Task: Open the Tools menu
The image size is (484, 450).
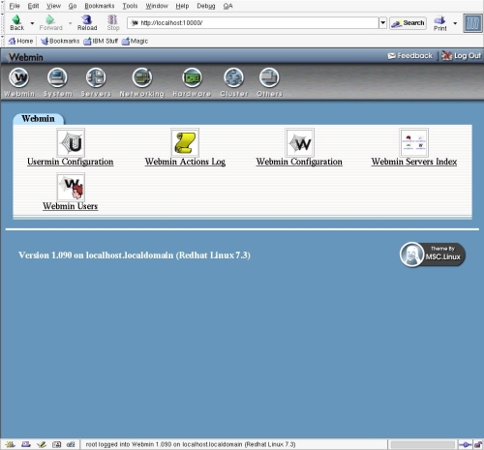Action: (x=130, y=6)
